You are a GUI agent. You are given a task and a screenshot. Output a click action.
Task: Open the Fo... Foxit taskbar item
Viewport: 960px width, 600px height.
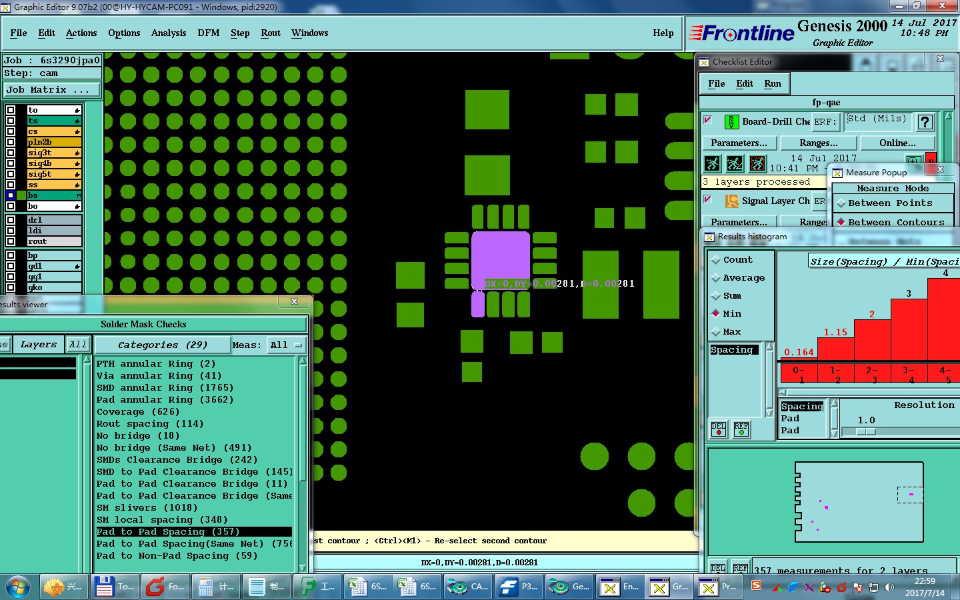pos(166,587)
